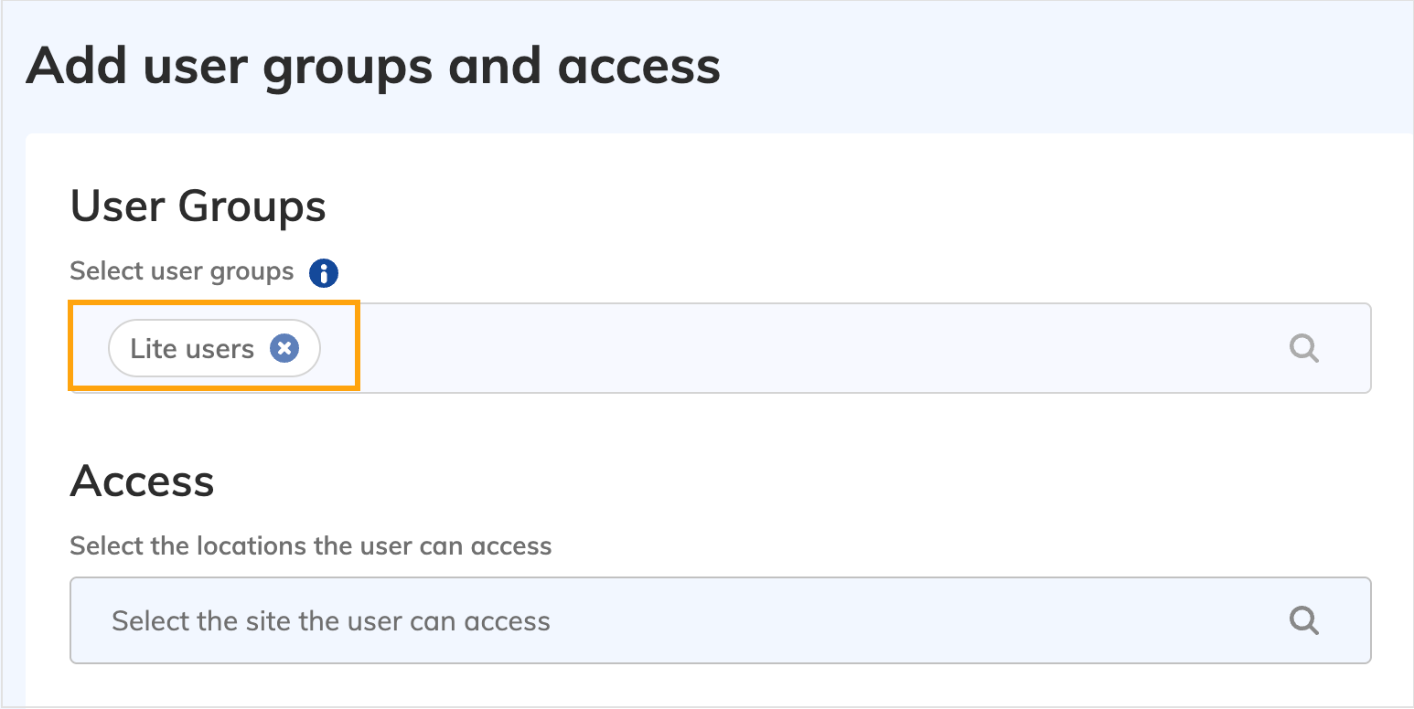1414x709 pixels.
Task: Click the User Groups section heading
Action: [x=198, y=206]
